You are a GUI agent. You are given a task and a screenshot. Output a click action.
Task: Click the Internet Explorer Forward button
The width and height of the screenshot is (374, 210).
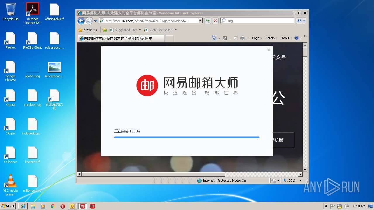(89, 21)
